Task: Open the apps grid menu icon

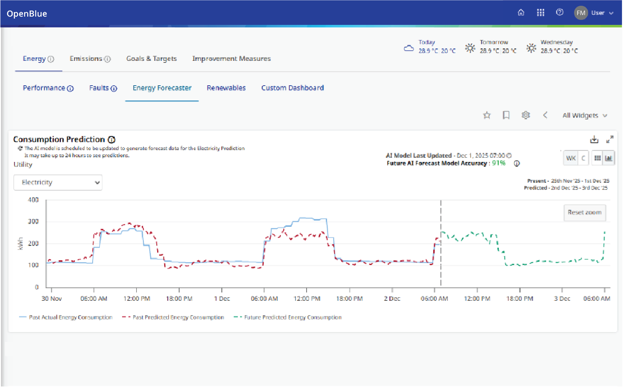Action: coord(541,13)
